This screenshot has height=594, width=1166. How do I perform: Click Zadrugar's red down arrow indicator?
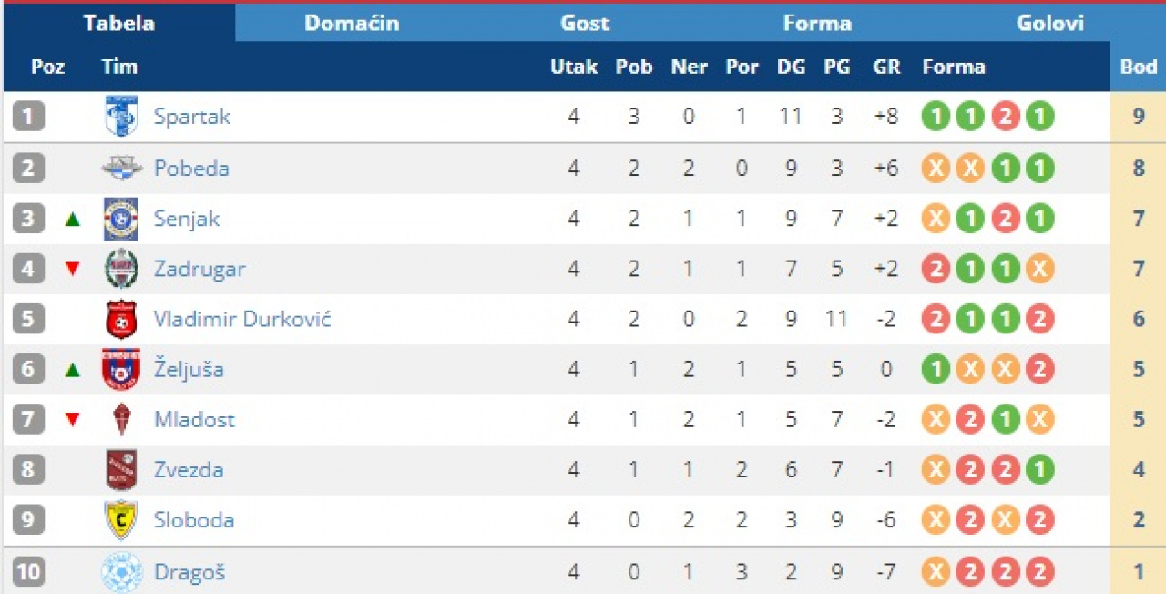click(x=73, y=269)
